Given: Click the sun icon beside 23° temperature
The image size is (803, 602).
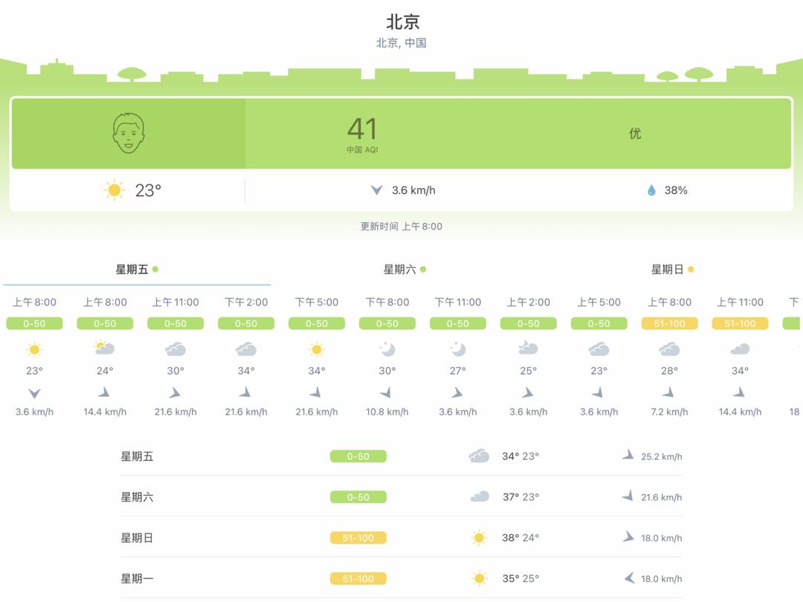Looking at the screenshot, I should coord(115,190).
